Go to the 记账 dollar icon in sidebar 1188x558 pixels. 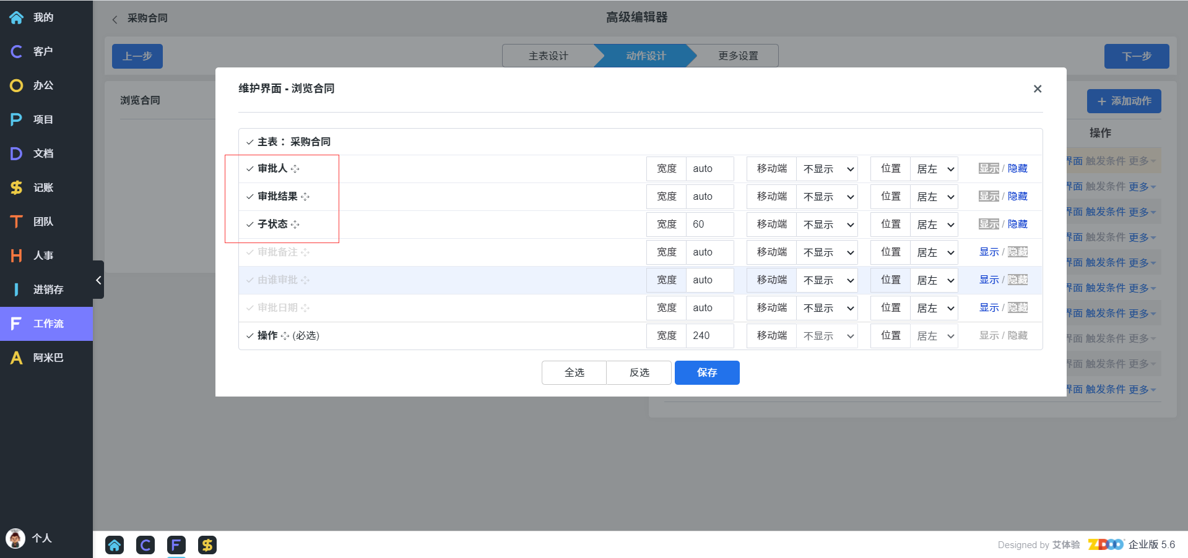pyautogui.click(x=17, y=187)
